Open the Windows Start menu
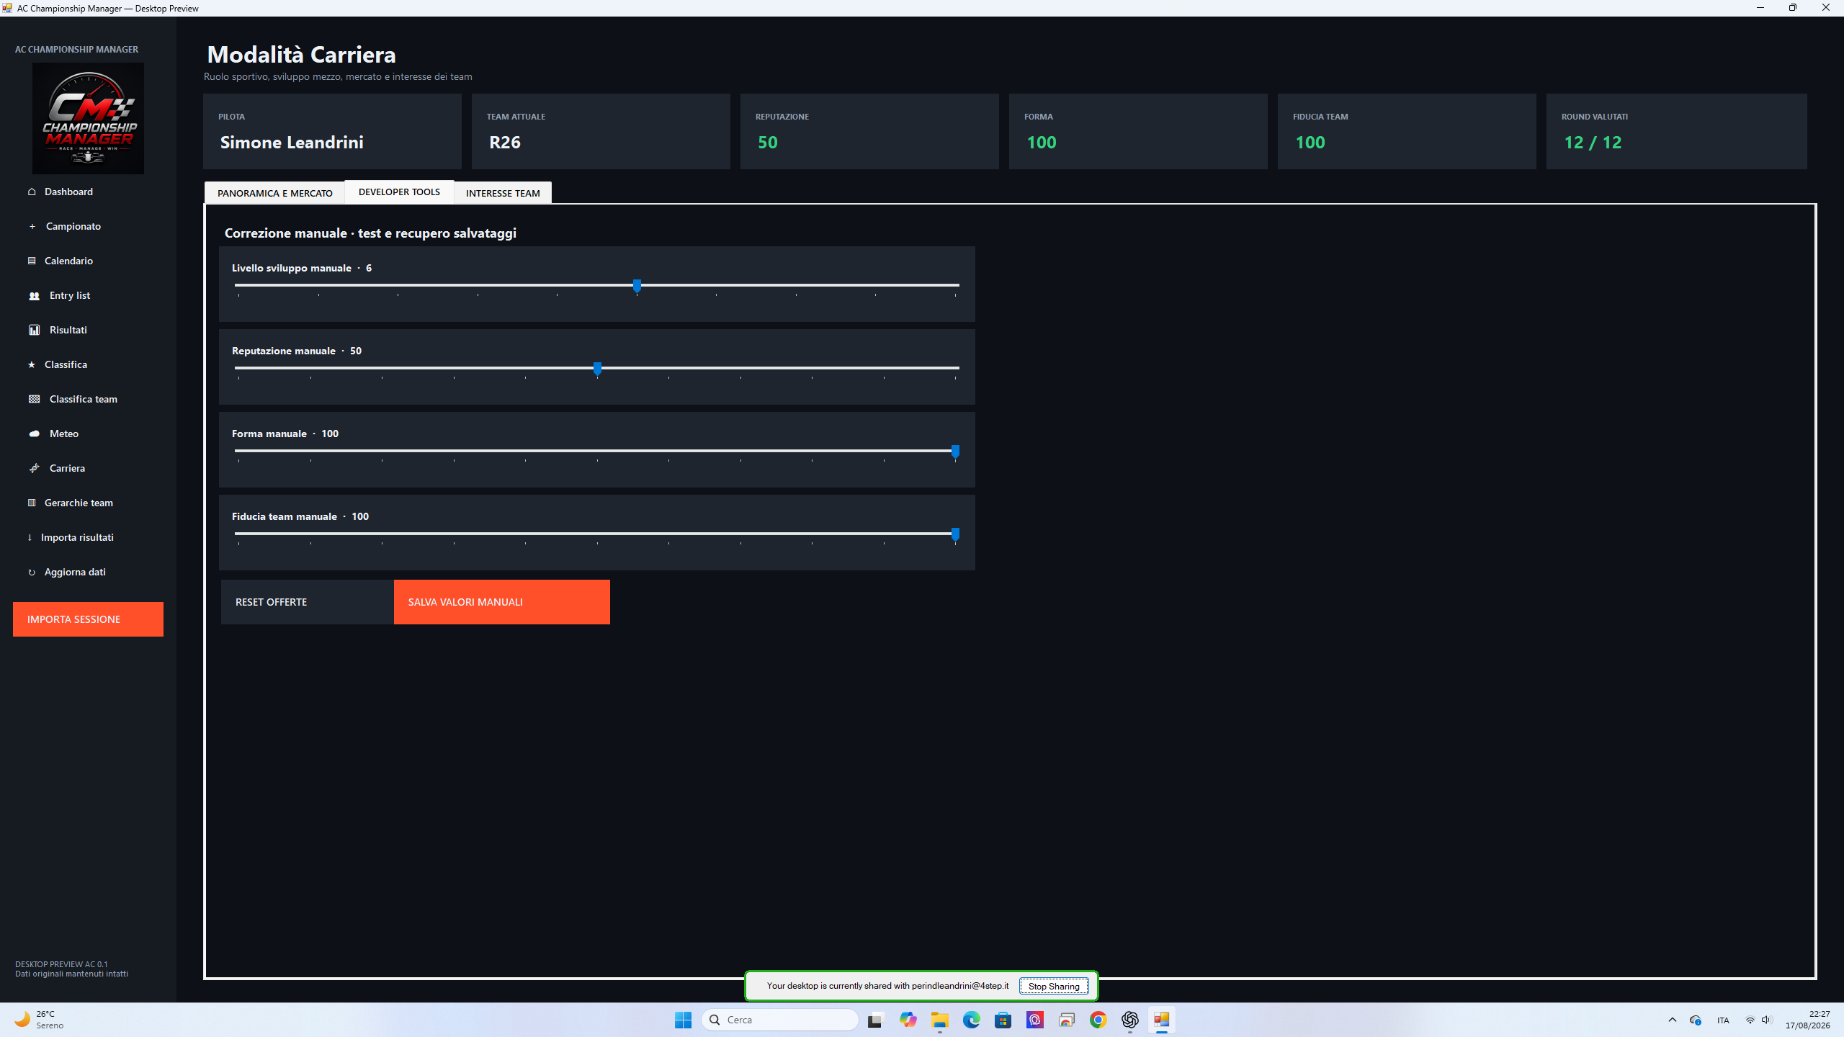 click(683, 1020)
